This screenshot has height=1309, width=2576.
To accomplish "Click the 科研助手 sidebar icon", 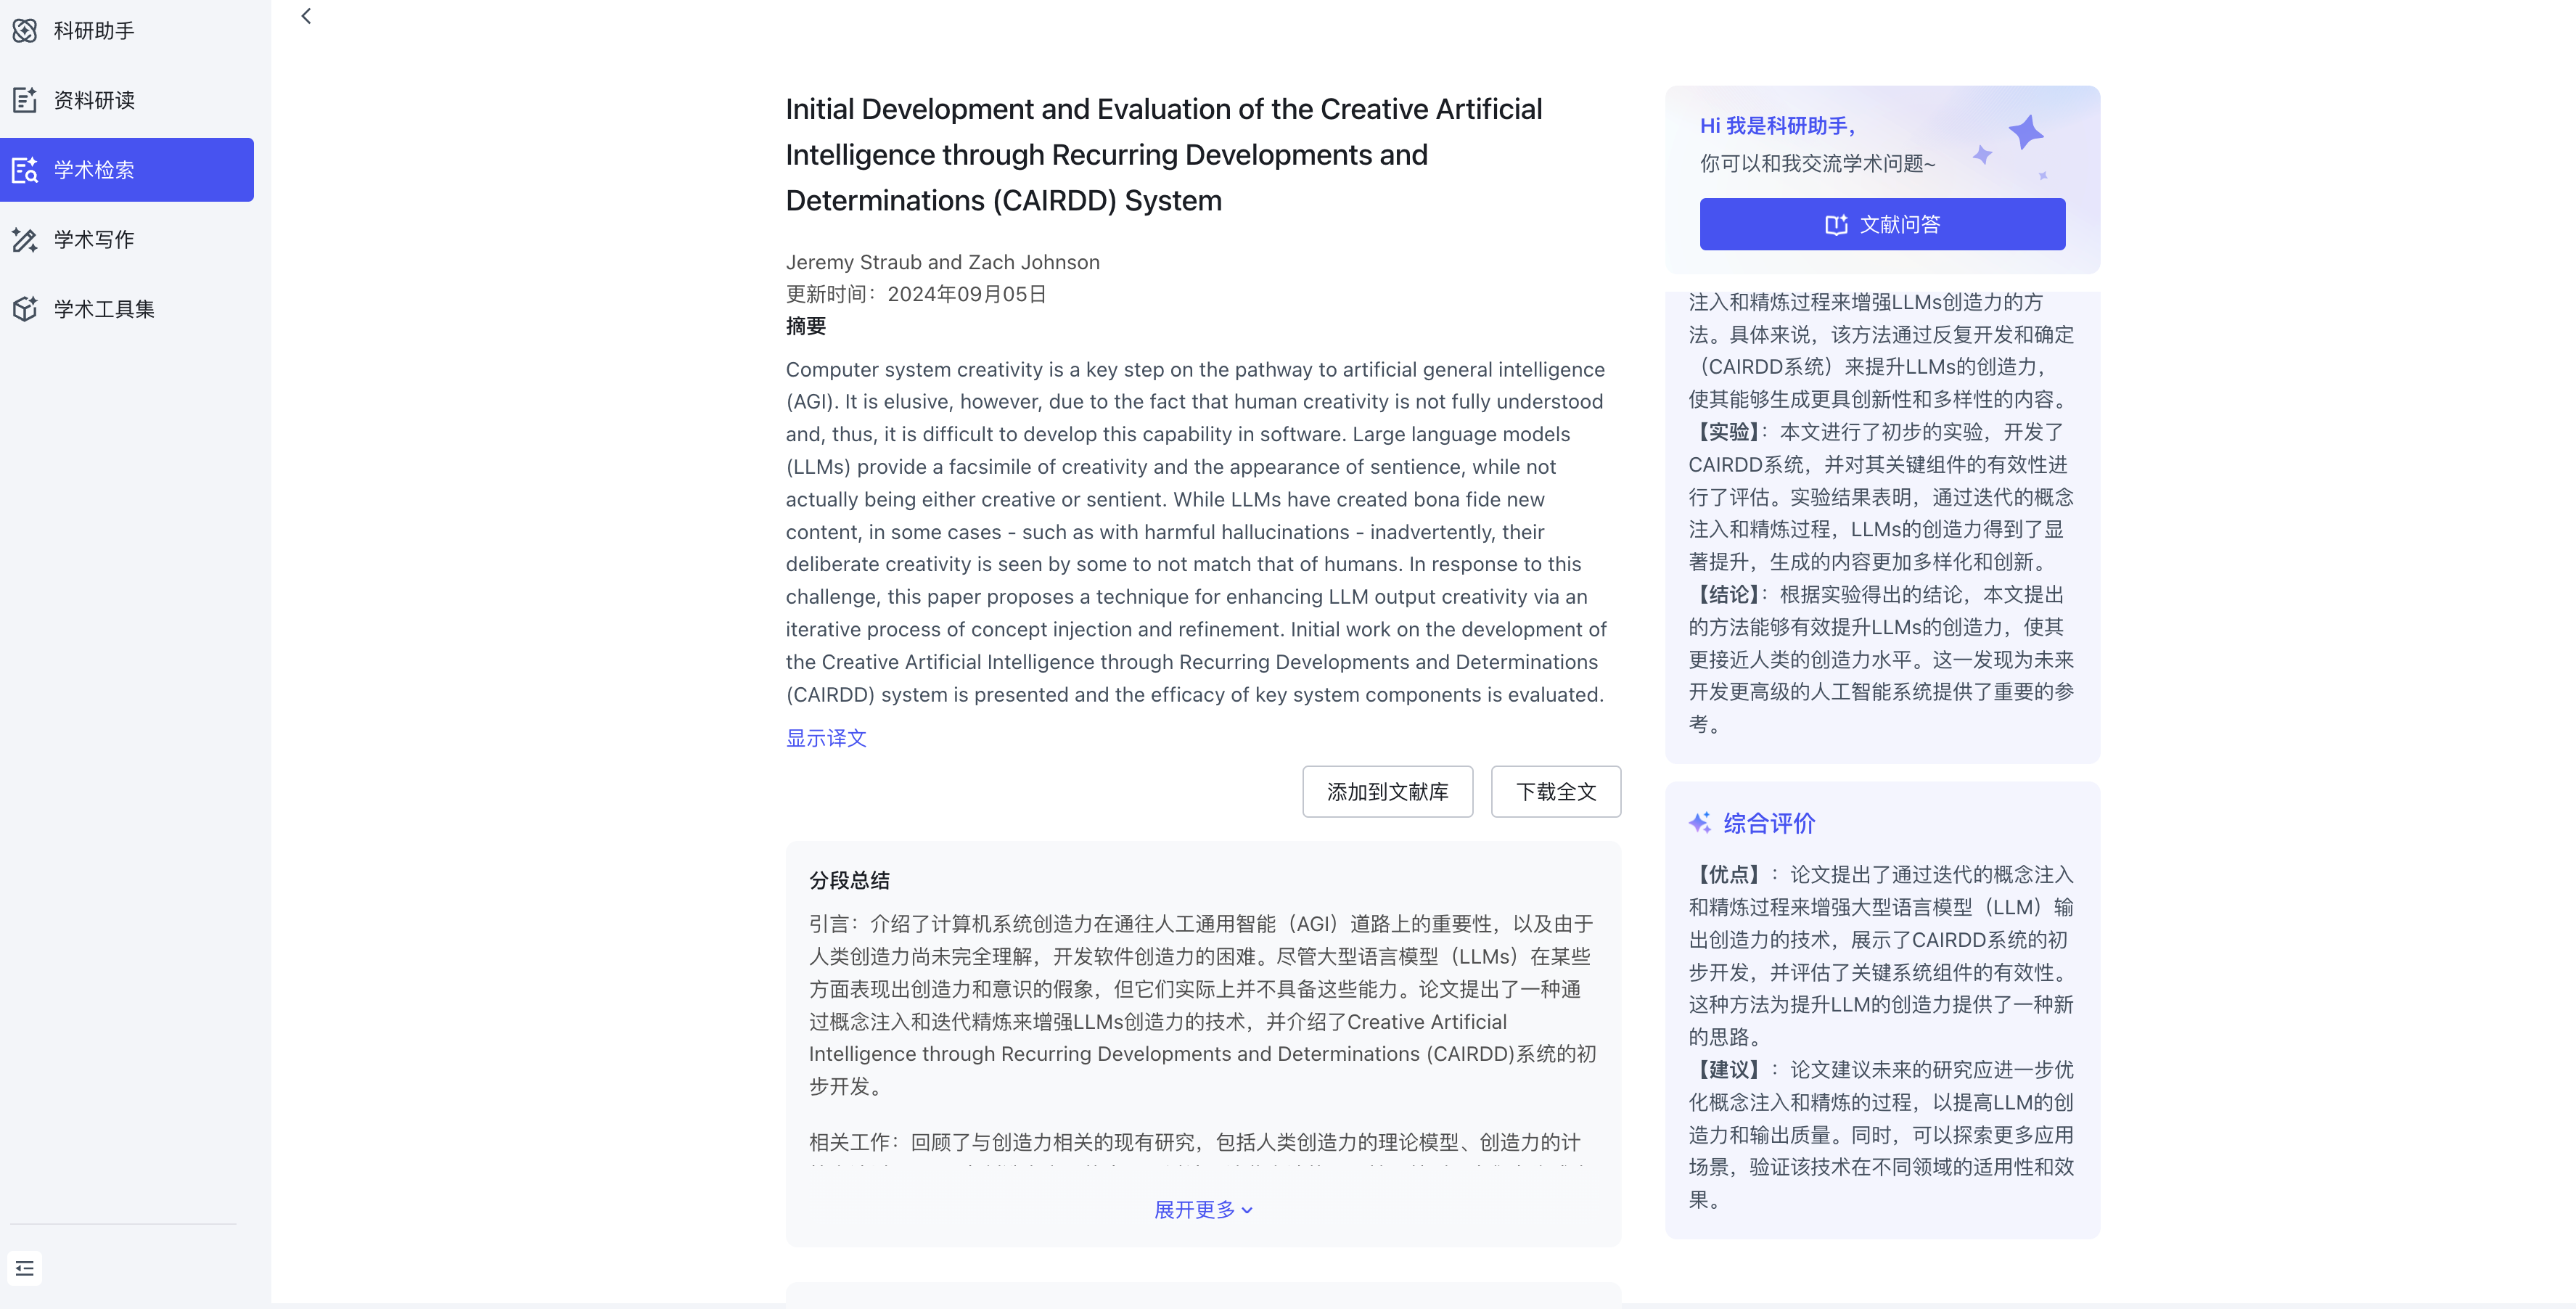I will tap(25, 31).
